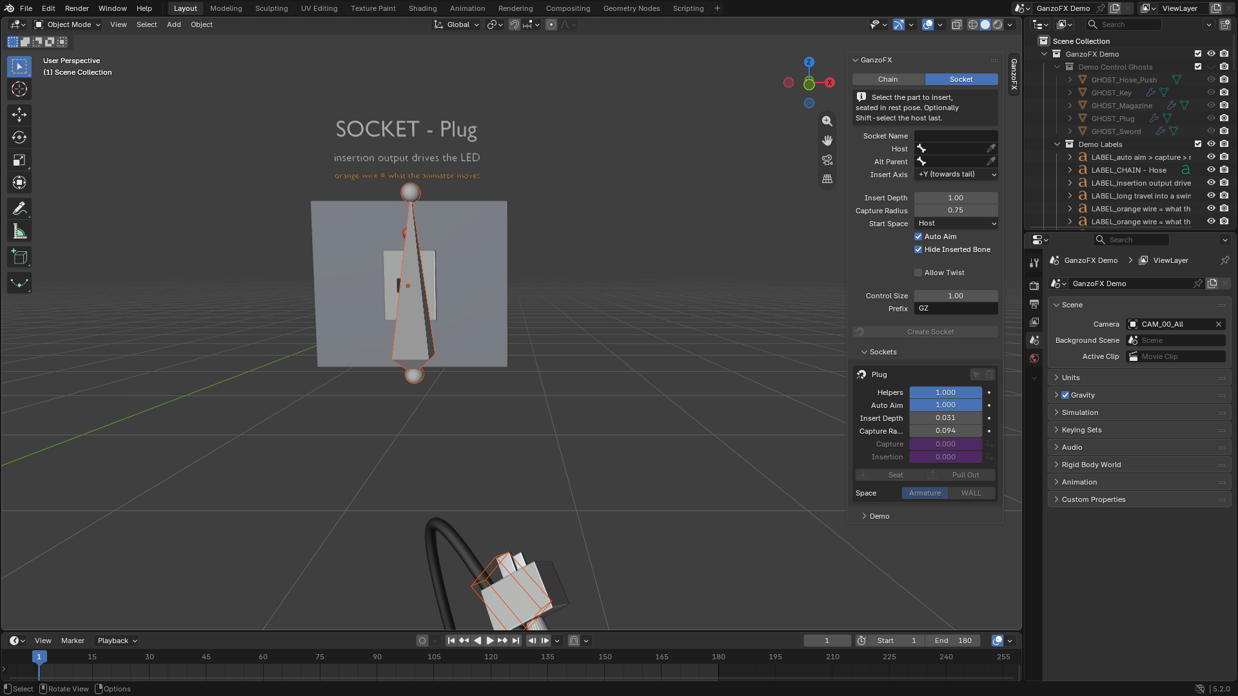Switch to the Sculpting workspace tab
Image resolution: width=1238 pixels, height=696 pixels.
click(x=271, y=8)
